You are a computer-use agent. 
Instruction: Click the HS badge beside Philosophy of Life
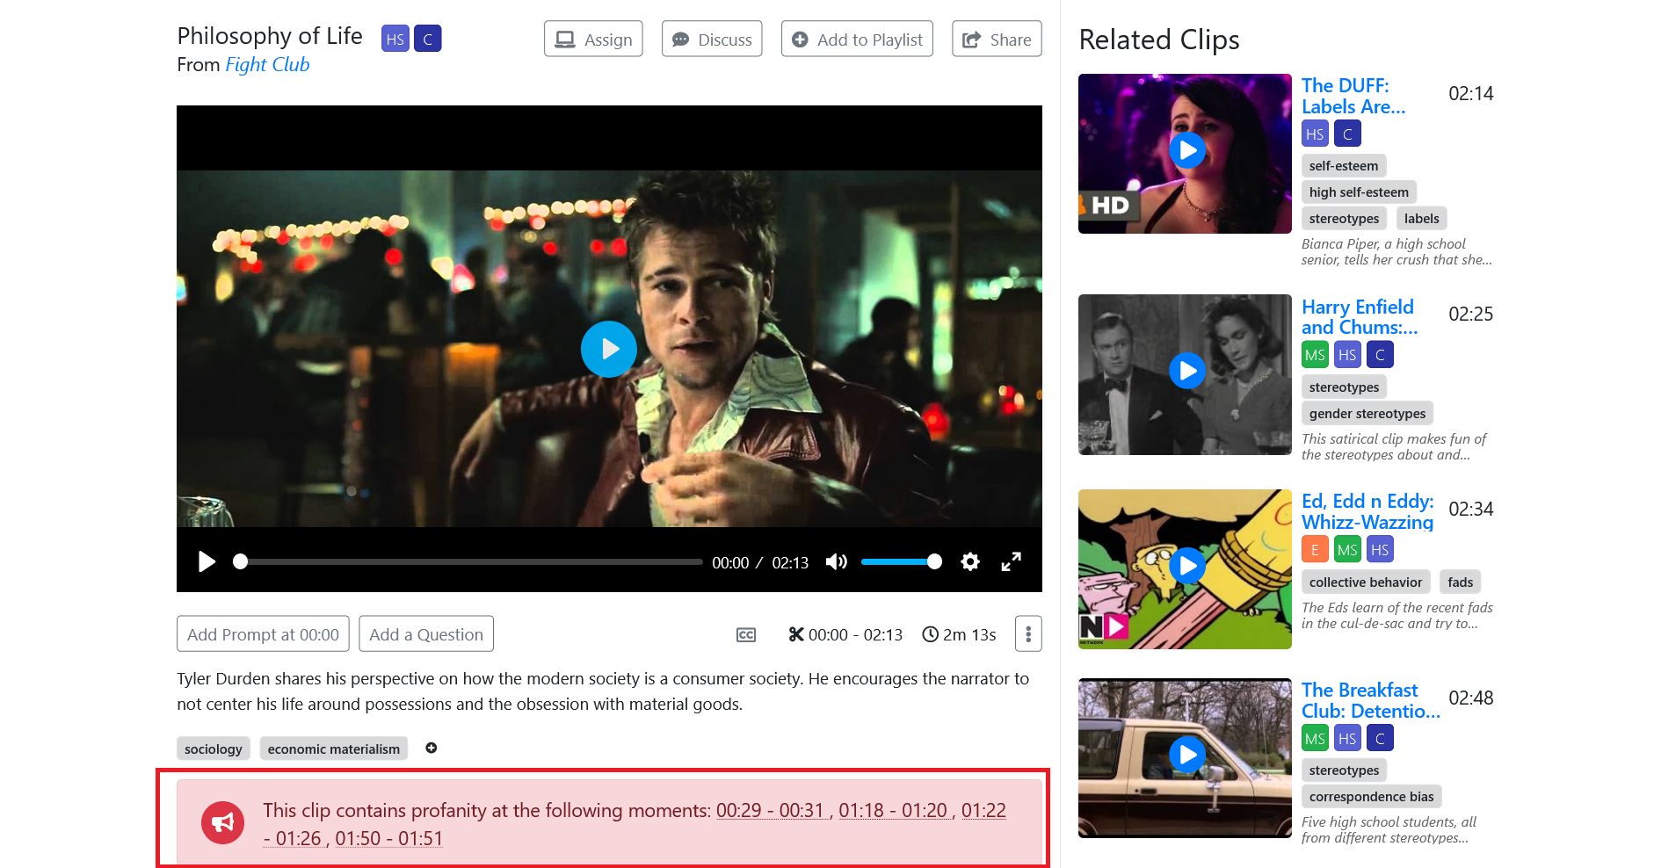pos(395,39)
